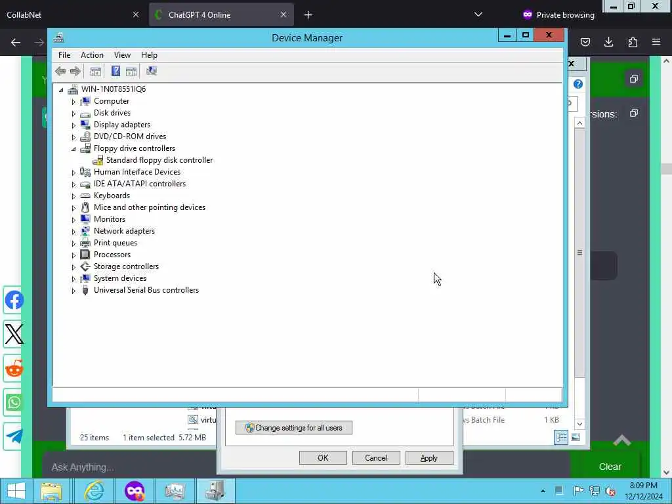
Task: Select the Disk drives category icon
Action: pos(85,113)
